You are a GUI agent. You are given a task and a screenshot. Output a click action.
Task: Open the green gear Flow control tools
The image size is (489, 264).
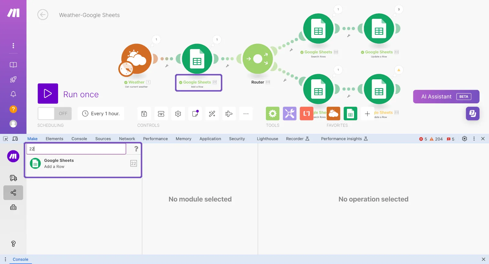(x=273, y=114)
